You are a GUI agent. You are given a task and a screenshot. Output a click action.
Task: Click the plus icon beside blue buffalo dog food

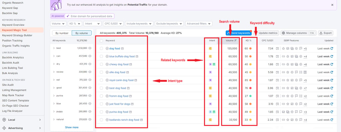pyautogui.click(x=107, y=57)
